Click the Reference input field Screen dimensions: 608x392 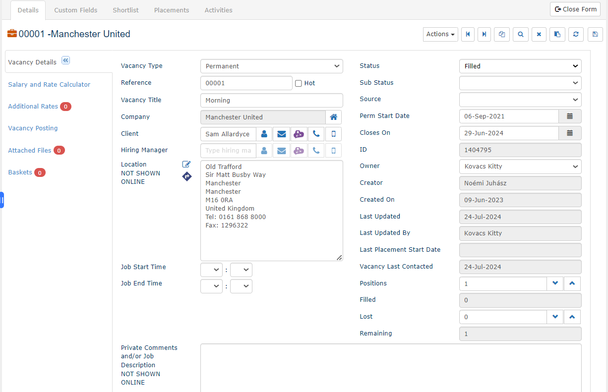(246, 83)
